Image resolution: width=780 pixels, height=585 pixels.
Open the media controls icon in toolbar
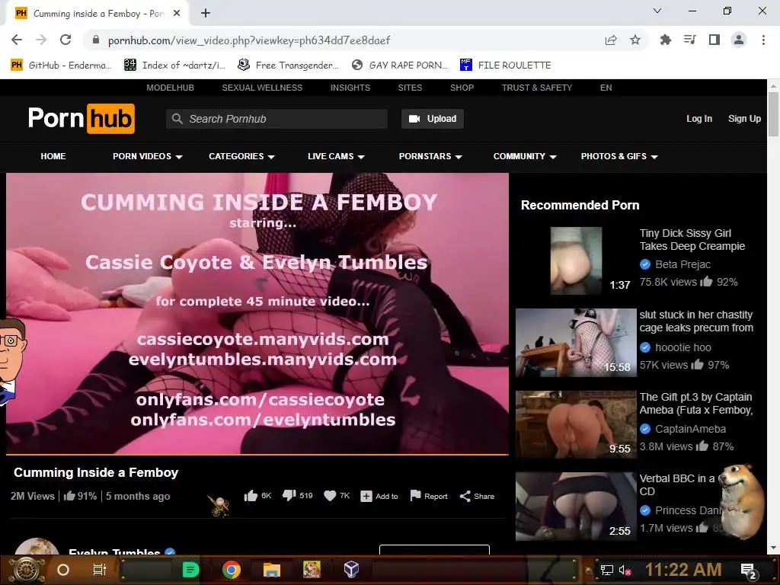690,40
